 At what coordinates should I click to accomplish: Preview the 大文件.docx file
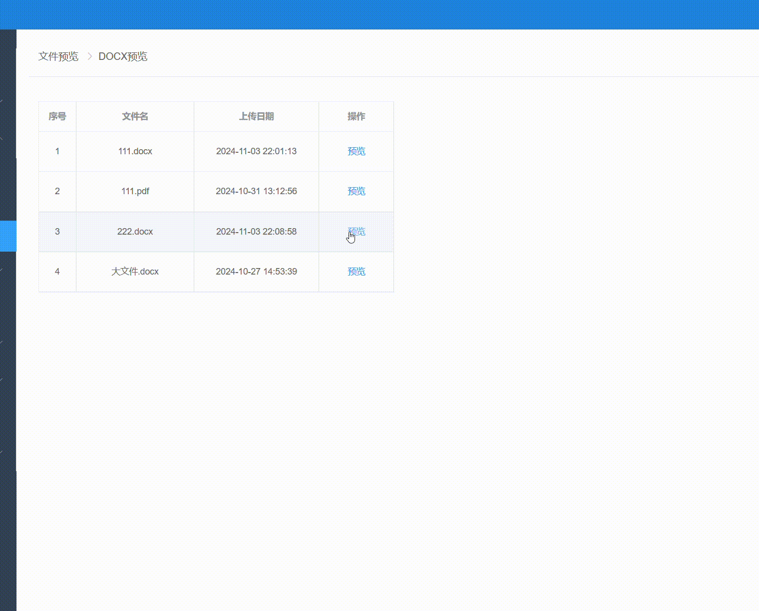coord(357,272)
